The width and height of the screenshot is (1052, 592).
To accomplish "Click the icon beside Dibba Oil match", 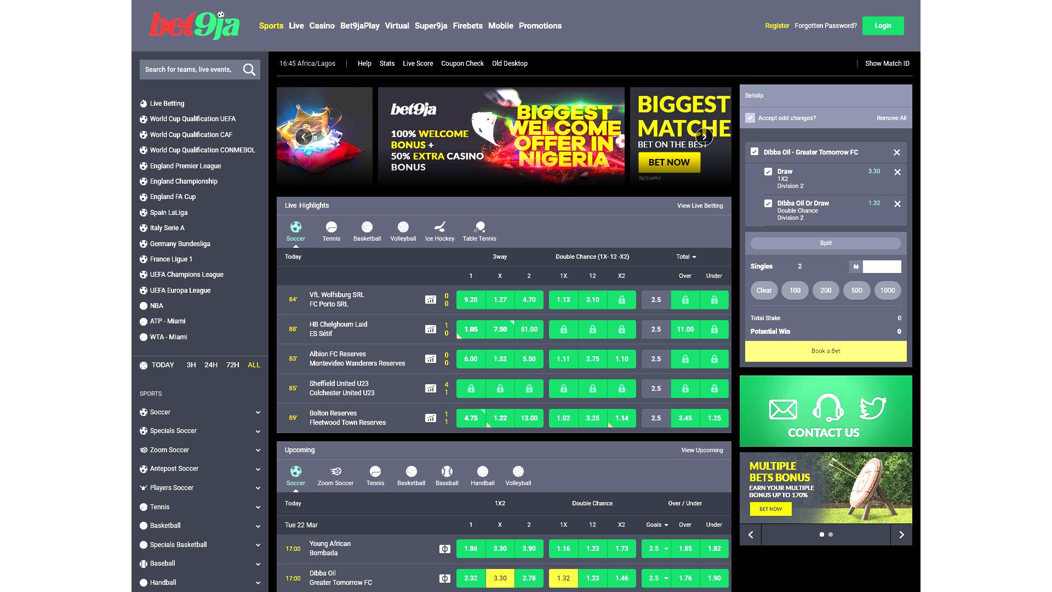I will (445, 578).
